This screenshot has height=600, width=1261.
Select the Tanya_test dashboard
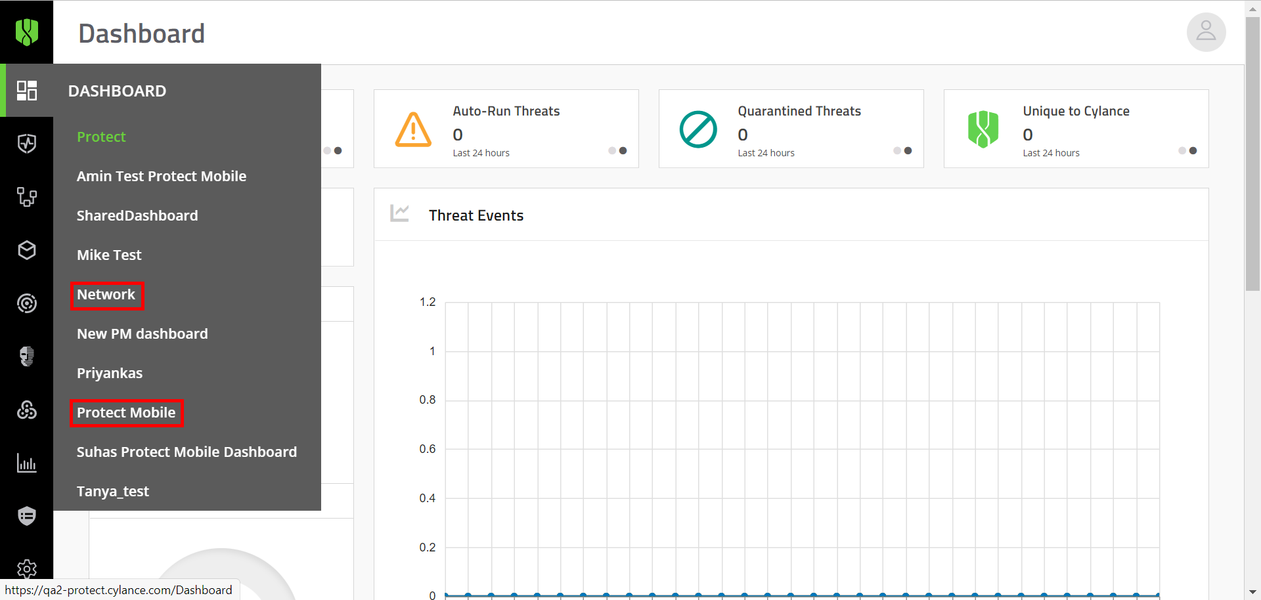[113, 491]
